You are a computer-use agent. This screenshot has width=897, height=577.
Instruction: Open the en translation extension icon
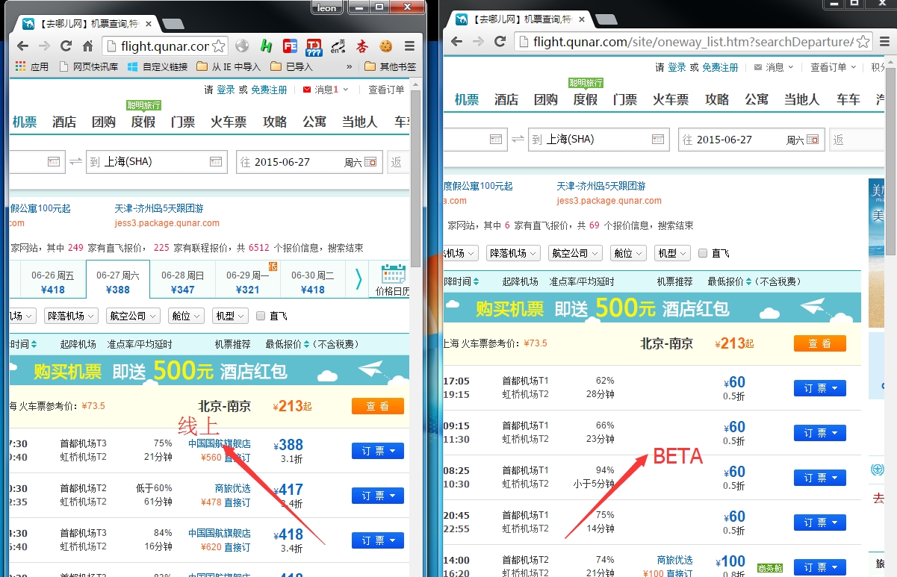338,46
